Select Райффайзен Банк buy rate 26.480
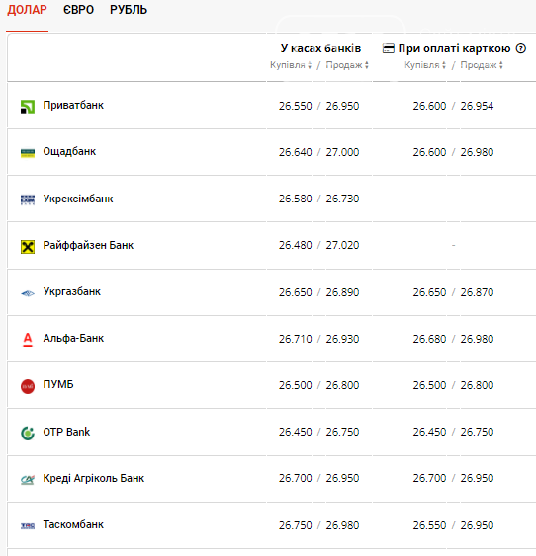 coord(295,245)
